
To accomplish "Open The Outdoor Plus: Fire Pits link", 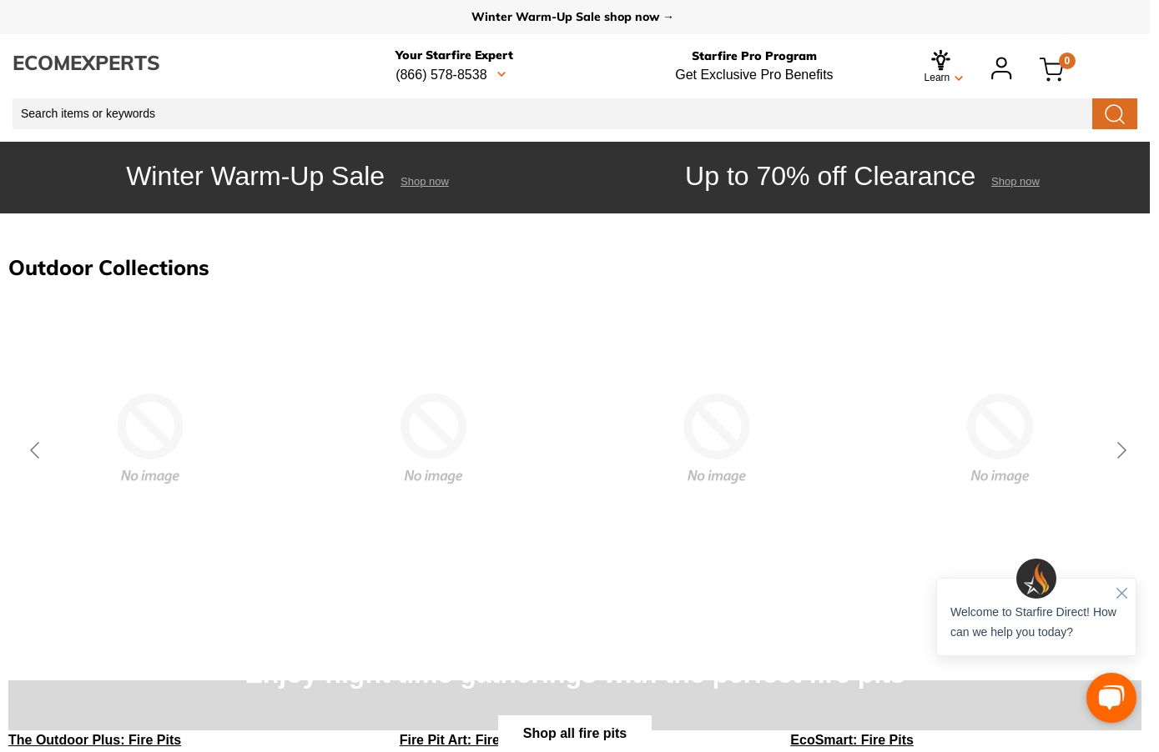I will click(x=94, y=740).
